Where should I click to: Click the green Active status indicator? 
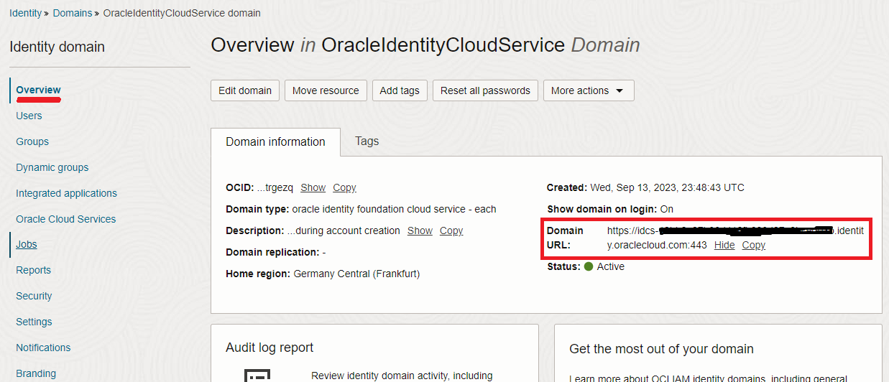(x=589, y=266)
